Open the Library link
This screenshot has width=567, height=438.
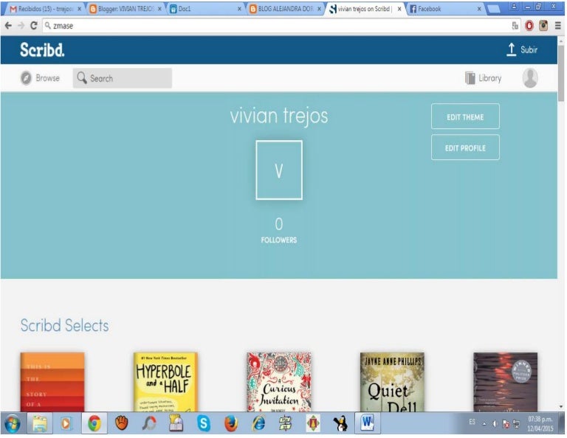484,78
